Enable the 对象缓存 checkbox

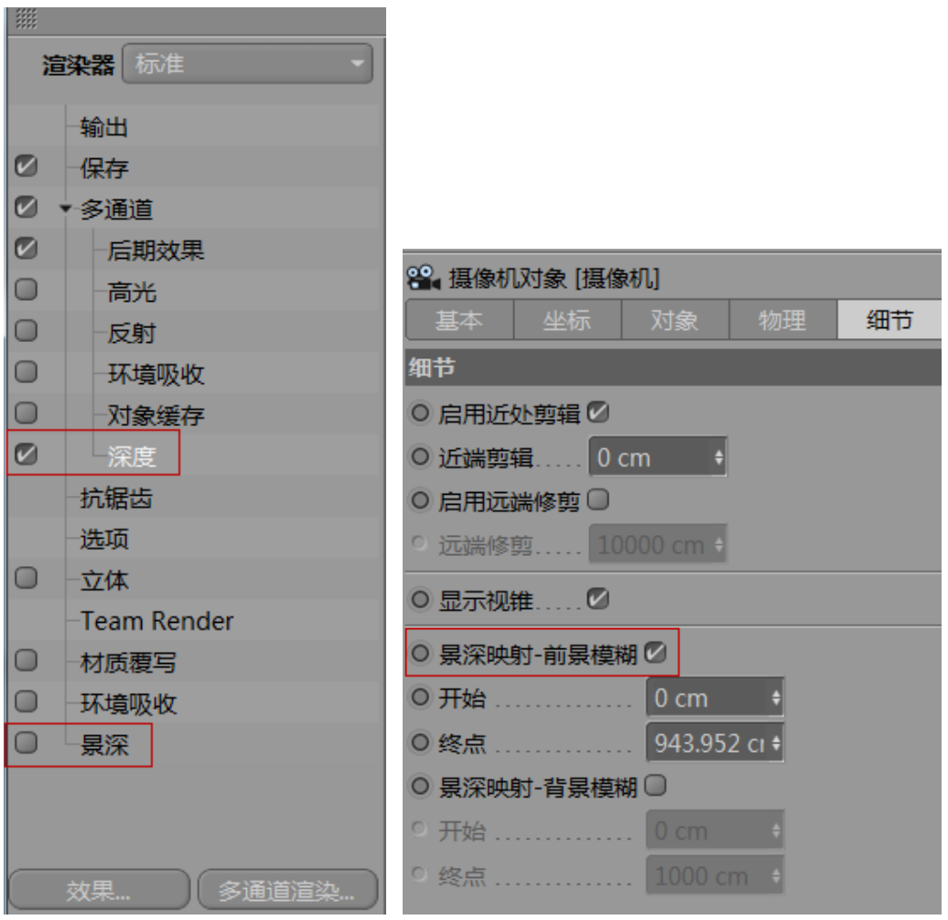26,413
